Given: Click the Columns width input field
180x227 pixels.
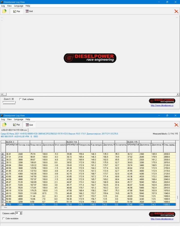Looking at the screenshot, I should 17,213.
